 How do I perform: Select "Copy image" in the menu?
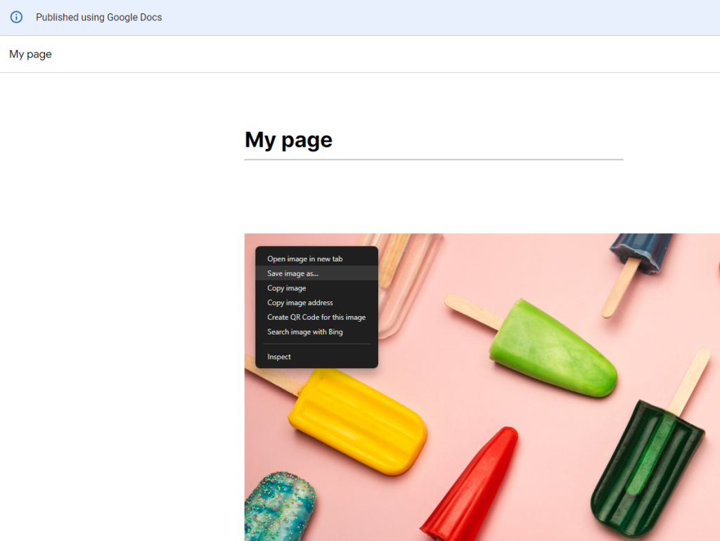tap(286, 288)
